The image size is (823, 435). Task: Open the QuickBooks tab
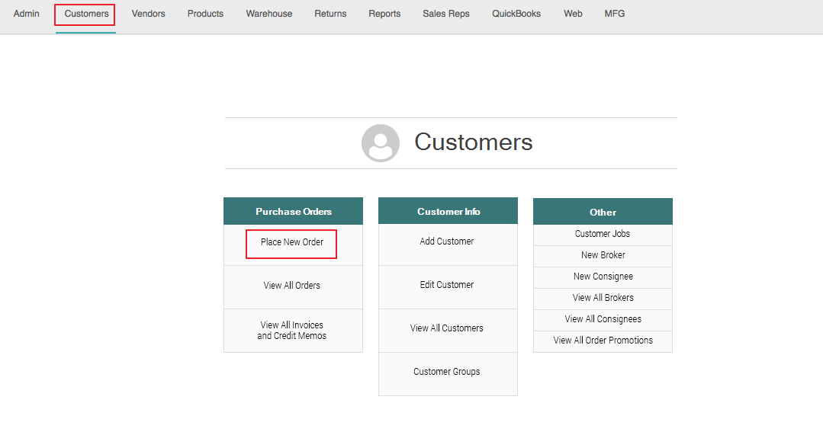click(x=516, y=14)
